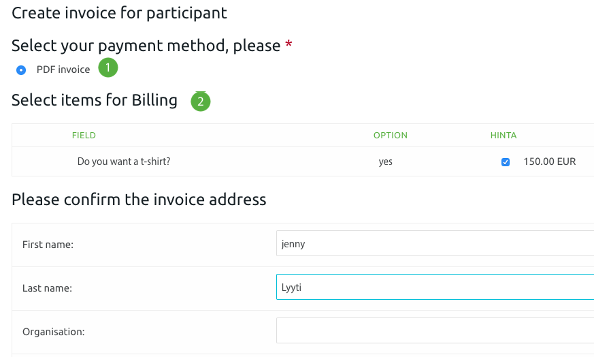Click the 150.00 EUR price text
This screenshot has height=357, width=594.
pyautogui.click(x=550, y=161)
